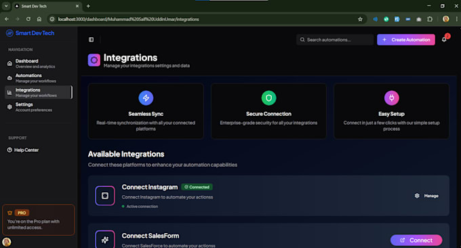Click the Easy Setup card title
The height and width of the screenshot is (248, 461).
tap(392, 114)
